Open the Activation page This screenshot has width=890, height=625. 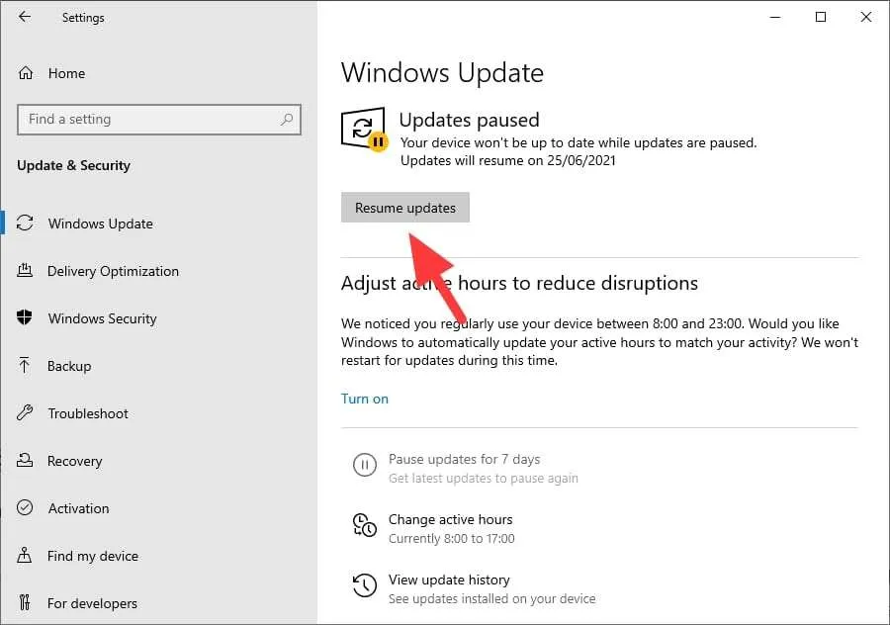coord(78,508)
